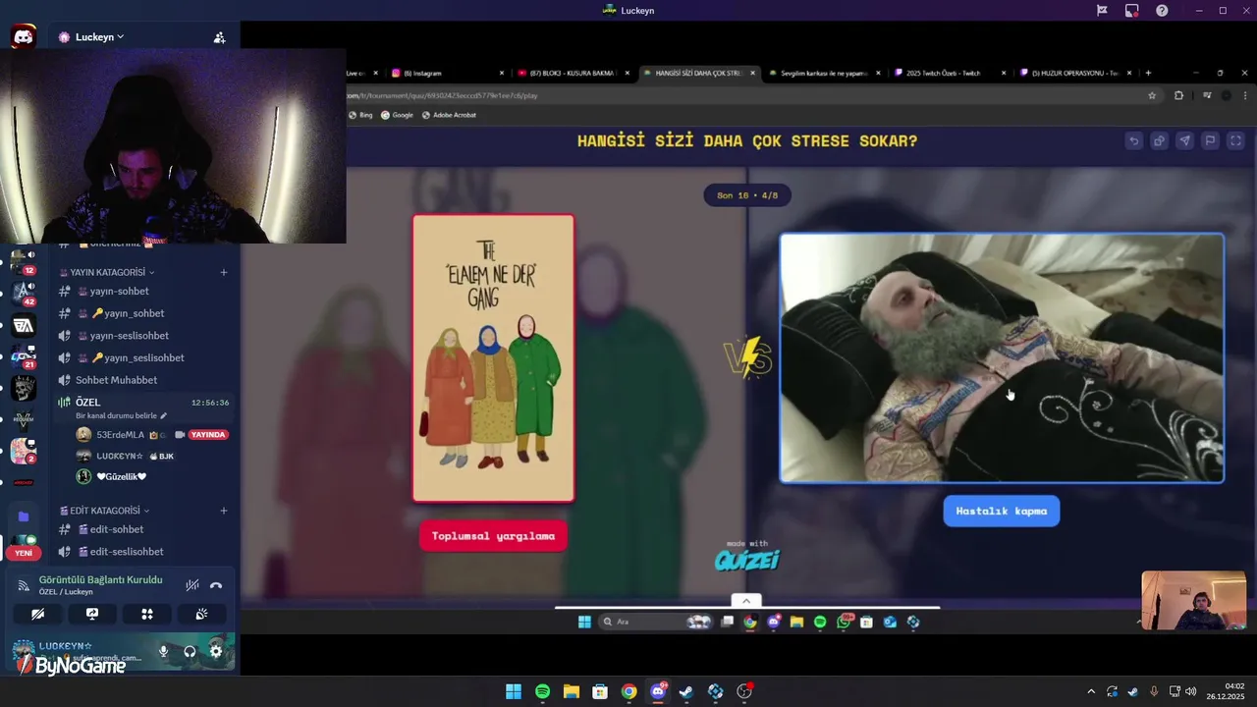1257x707 pixels.
Task: Open the Bing bookmark
Action: 360,115
